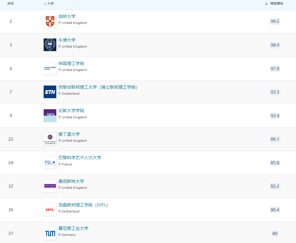The height and width of the screenshot is (243, 296).
Task: Click location pin under 洛桑联邦理工学院
Action: (x=59, y=211)
